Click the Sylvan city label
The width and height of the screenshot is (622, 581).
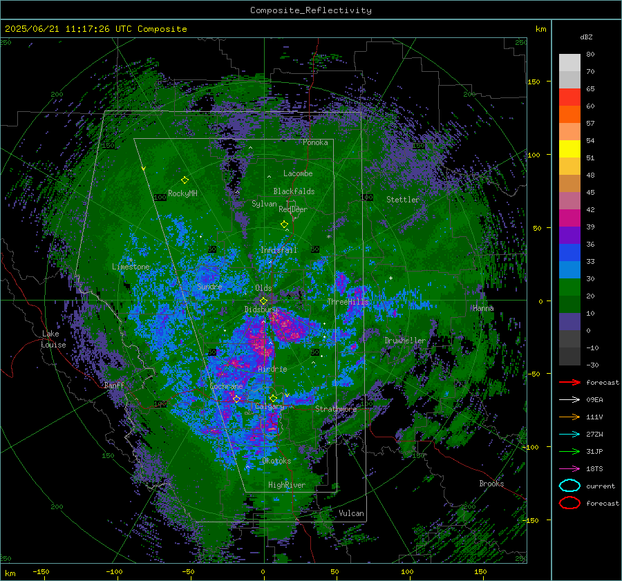pyautogui.click(x=264, y=204)
